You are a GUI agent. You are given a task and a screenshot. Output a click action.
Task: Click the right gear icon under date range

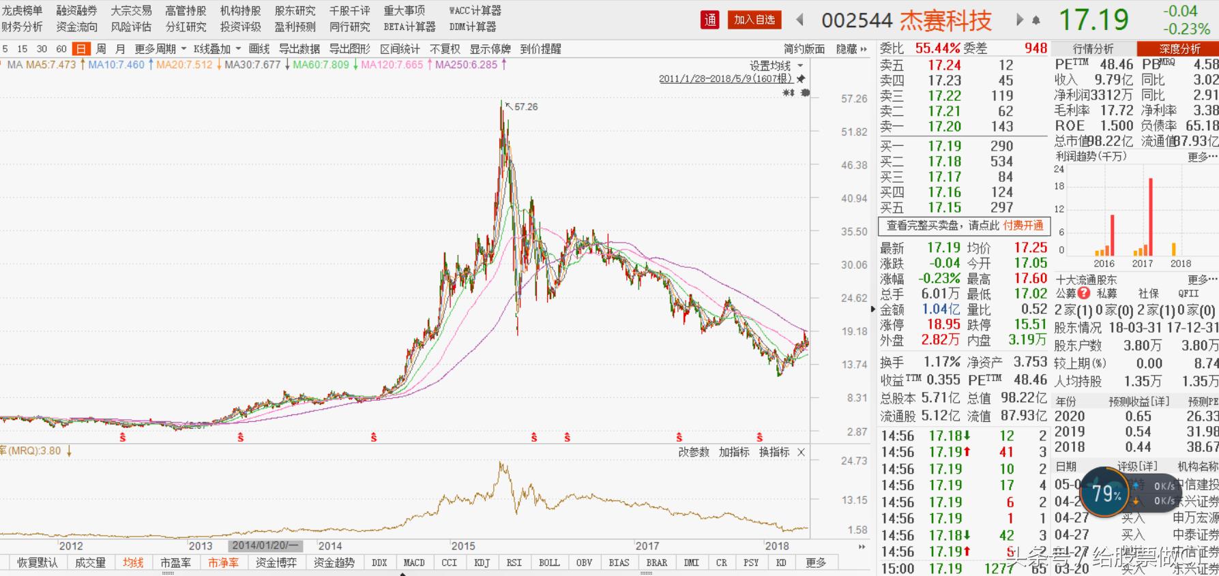804,93
